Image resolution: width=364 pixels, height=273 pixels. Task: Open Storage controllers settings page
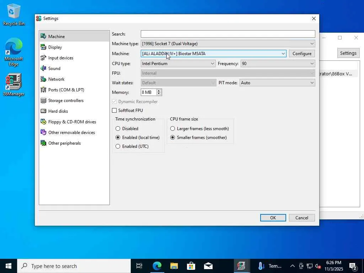74,100
